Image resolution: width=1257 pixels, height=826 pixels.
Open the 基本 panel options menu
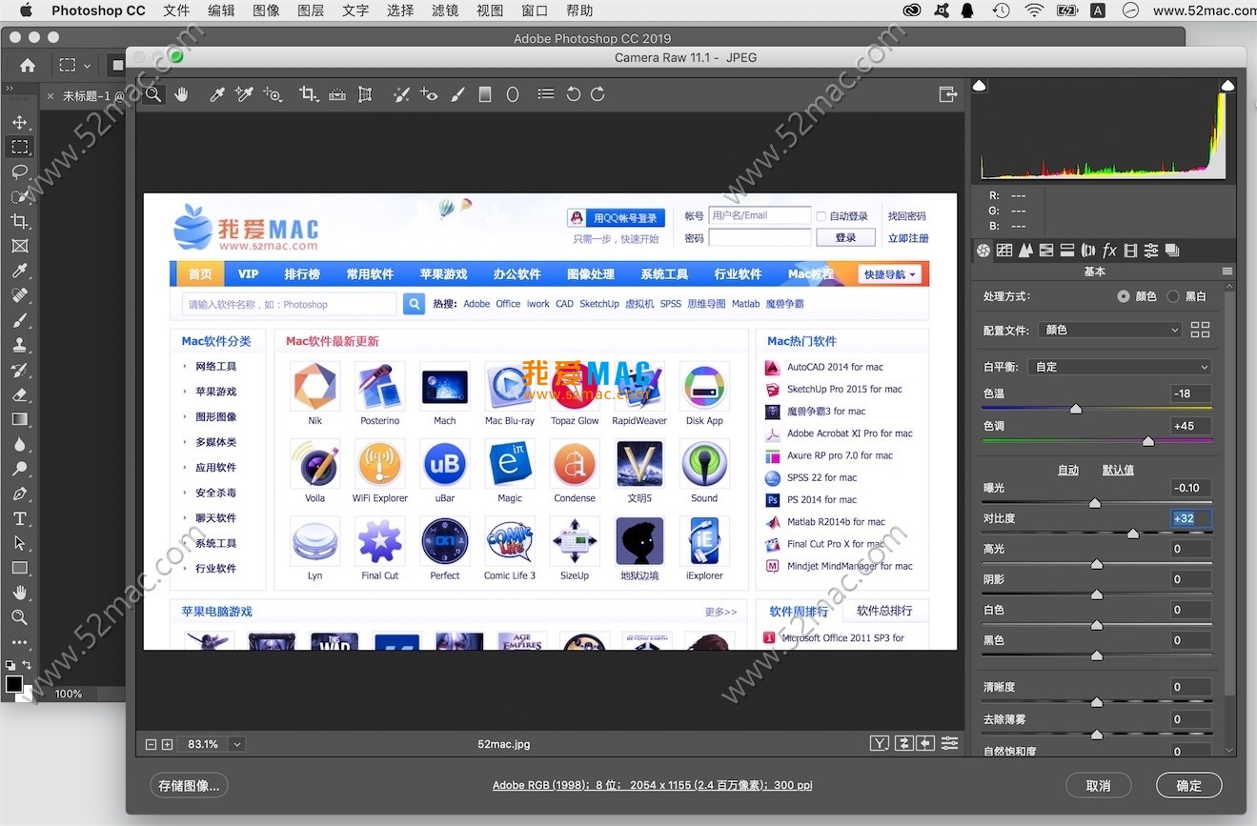click(x=1227, y=272)
